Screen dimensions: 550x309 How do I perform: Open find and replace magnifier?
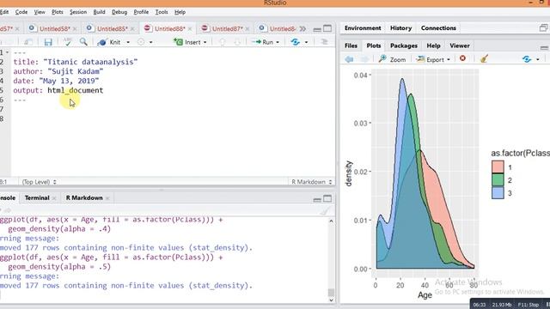pyautogui.click(x=83, y=42)
